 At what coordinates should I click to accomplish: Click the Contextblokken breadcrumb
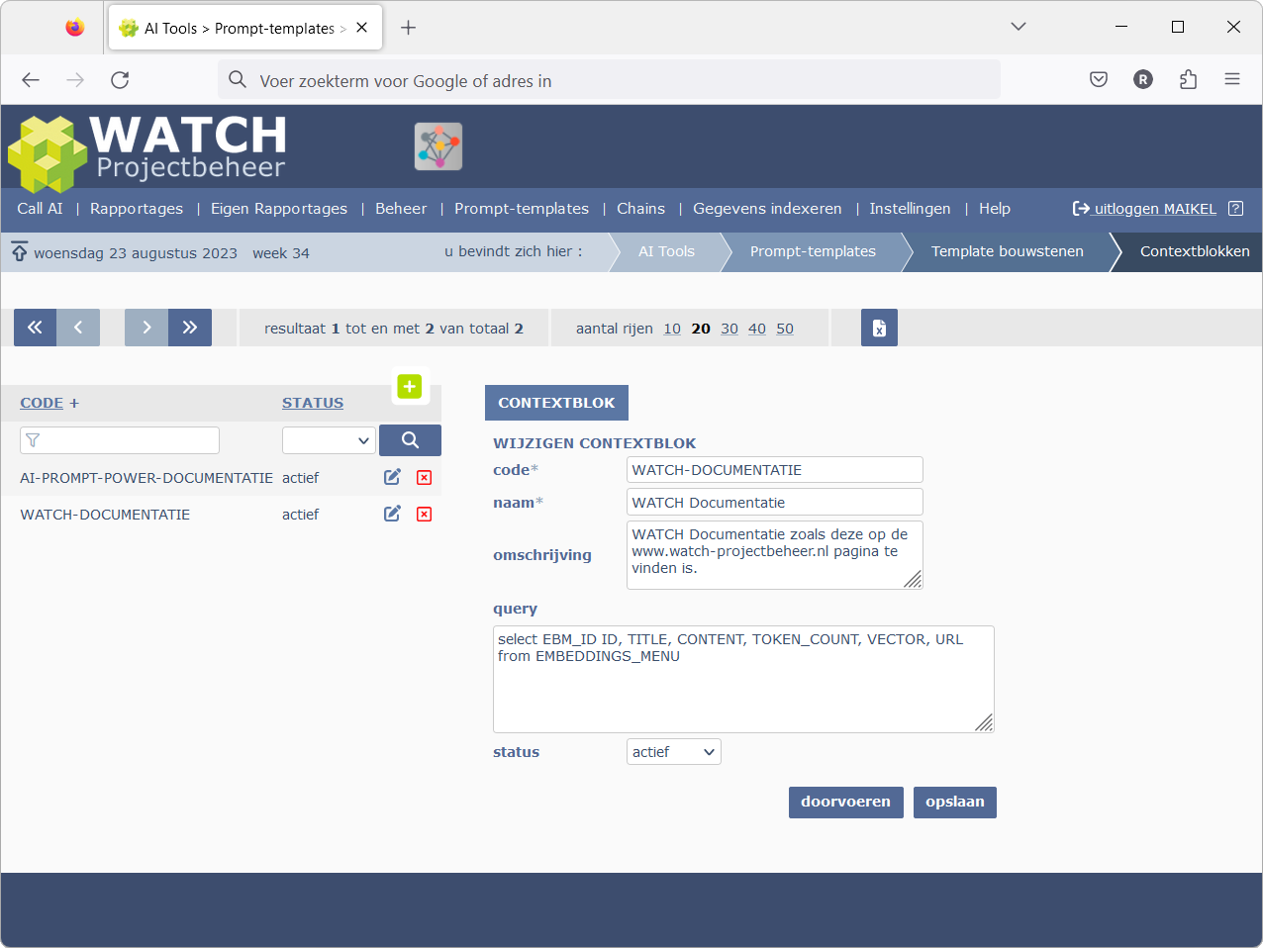[1195, 251]
